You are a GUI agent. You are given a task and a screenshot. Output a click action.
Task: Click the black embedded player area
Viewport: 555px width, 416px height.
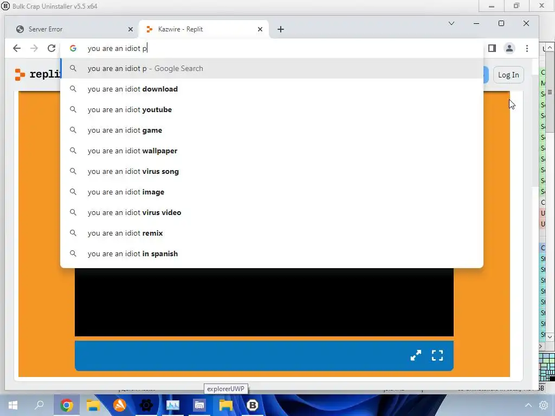[264, 302]
